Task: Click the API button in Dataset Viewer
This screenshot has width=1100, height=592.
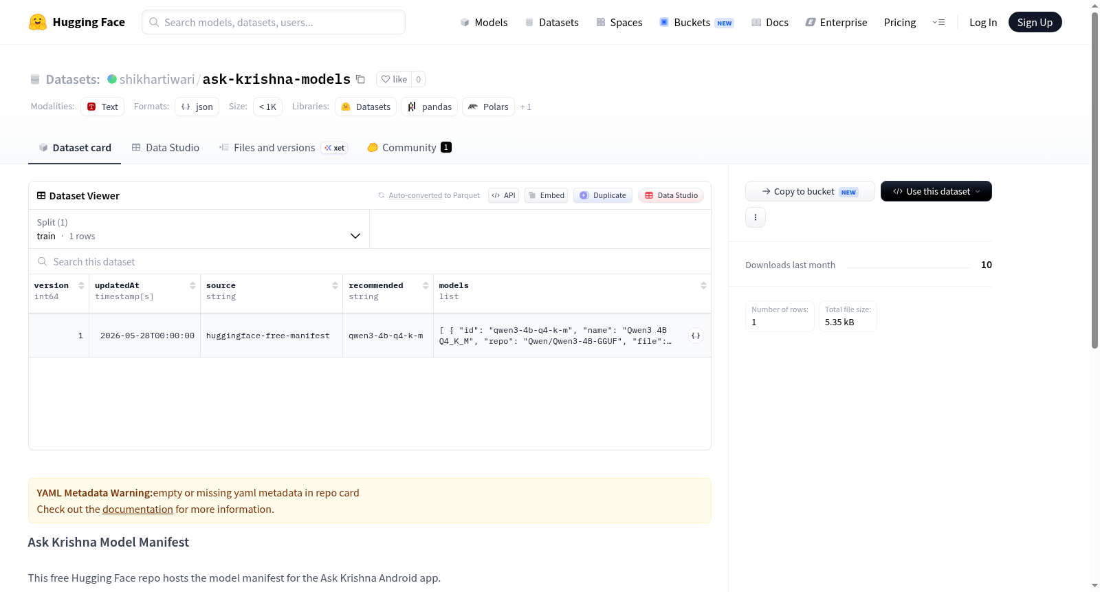Action: [x=503, y=195]
